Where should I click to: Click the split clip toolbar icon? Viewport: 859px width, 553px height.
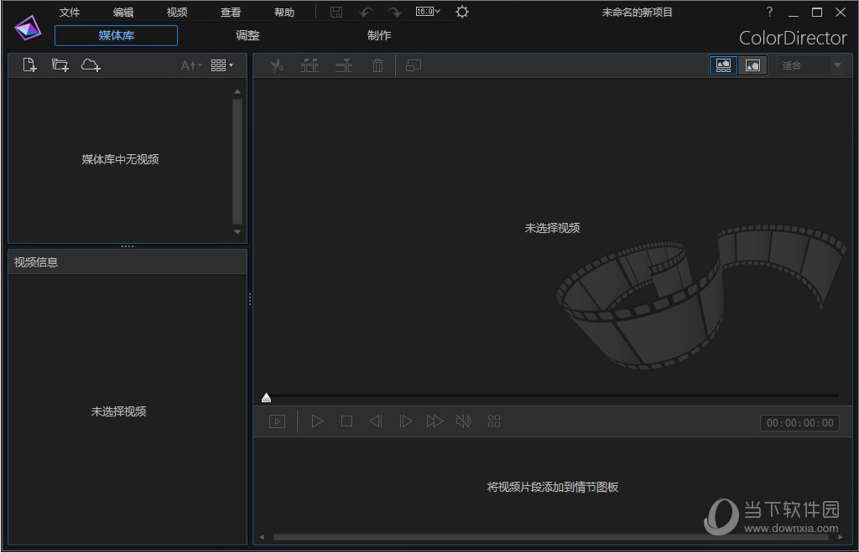click(x=310, y=65)
